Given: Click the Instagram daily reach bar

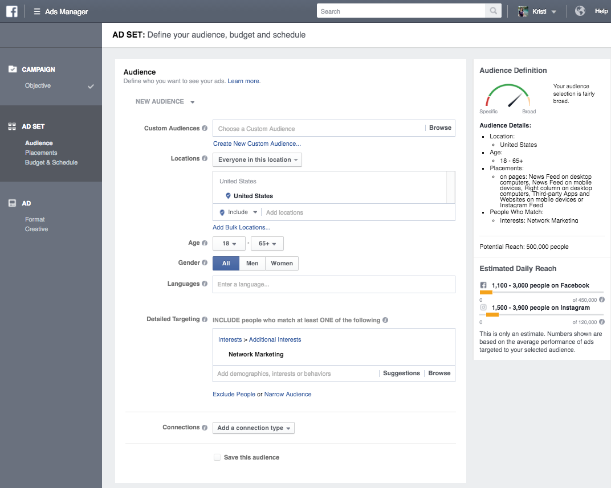Looking at the screenshot, I should pos(541,314).
